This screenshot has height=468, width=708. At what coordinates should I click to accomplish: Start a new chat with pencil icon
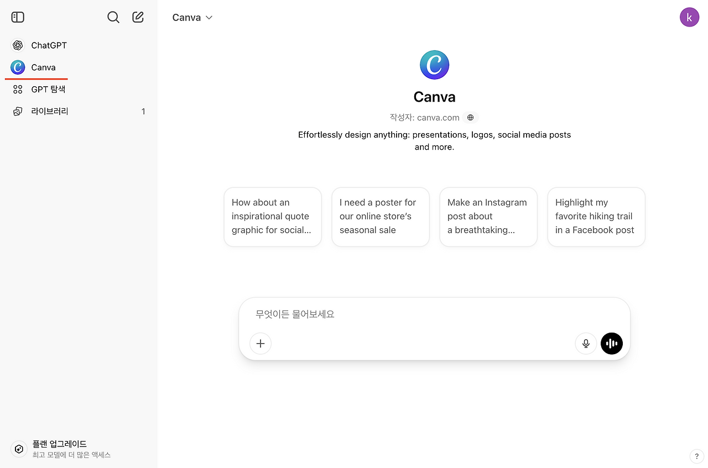point(138,17)
